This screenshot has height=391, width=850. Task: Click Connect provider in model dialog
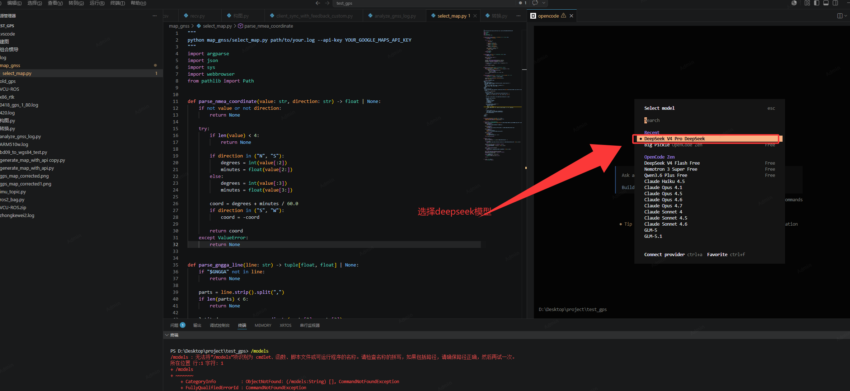click(664, 254)
